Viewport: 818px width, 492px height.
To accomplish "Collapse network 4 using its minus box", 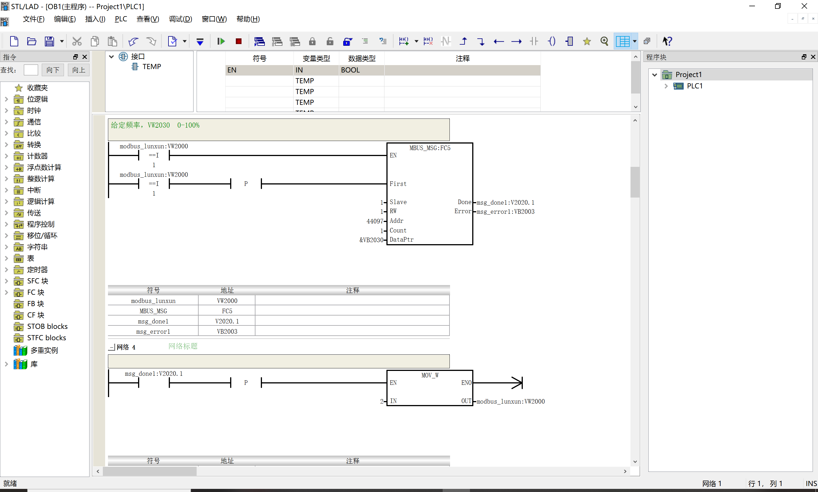I will tap(112, 347).
